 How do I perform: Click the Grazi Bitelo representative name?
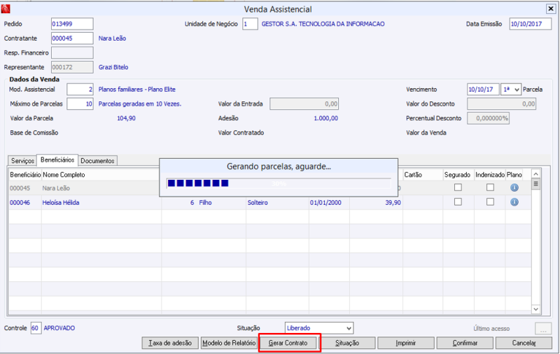(x=113, y=67)
